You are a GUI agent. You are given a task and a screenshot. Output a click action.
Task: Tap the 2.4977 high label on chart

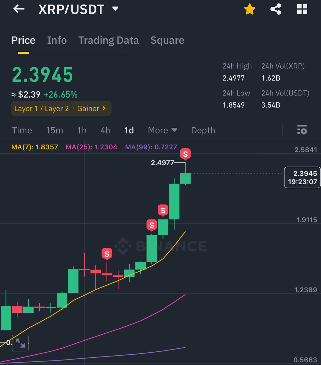point(162,163)
